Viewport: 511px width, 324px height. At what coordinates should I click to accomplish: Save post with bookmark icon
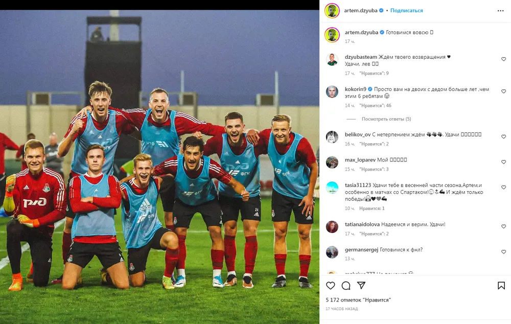[501, 286]
